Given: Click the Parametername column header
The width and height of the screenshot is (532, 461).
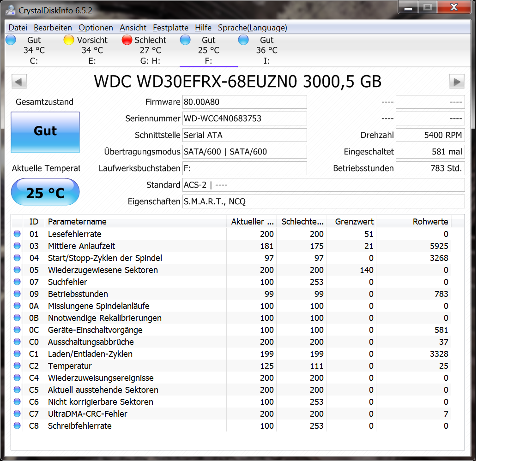Looking at the screenshot, I should 135,222.
